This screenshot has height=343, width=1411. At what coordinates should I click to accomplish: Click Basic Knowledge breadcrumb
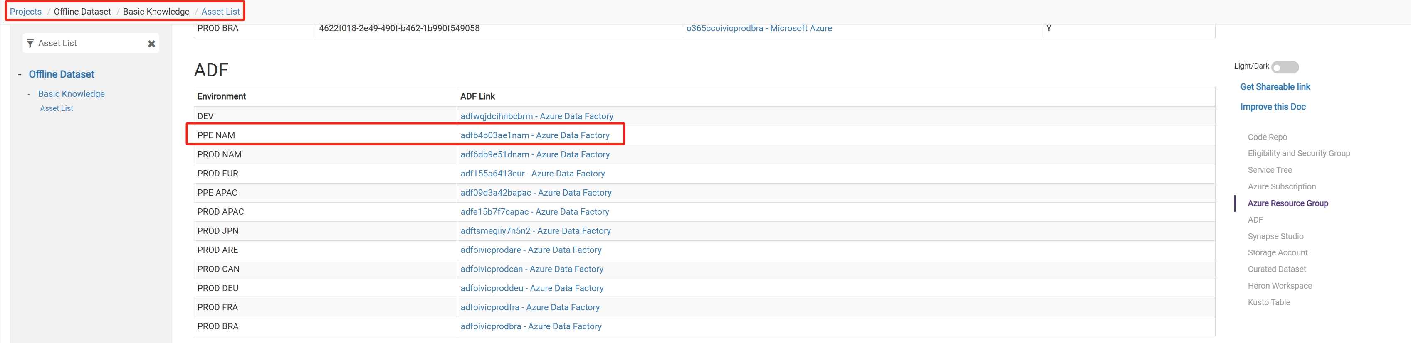tap(156, 12)
